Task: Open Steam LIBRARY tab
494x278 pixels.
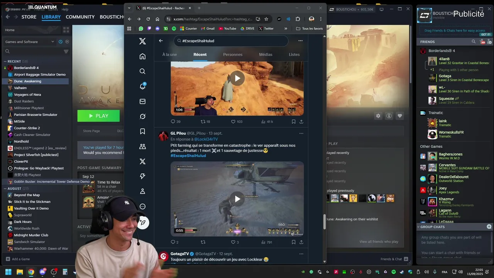Action: 51,17
